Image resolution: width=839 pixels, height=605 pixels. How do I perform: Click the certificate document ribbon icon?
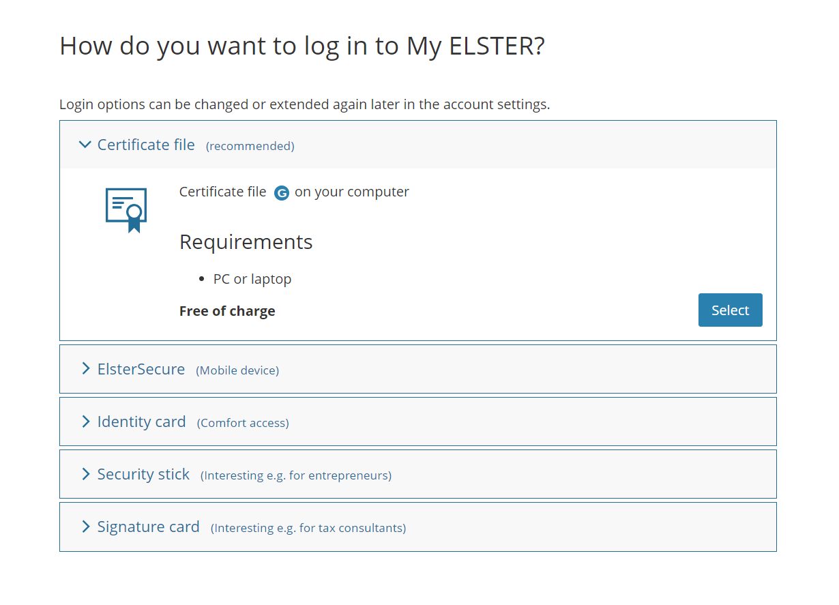click(126, 210)
